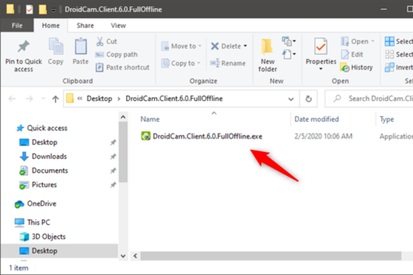Click the Rename ribbon button

[228, 63]
